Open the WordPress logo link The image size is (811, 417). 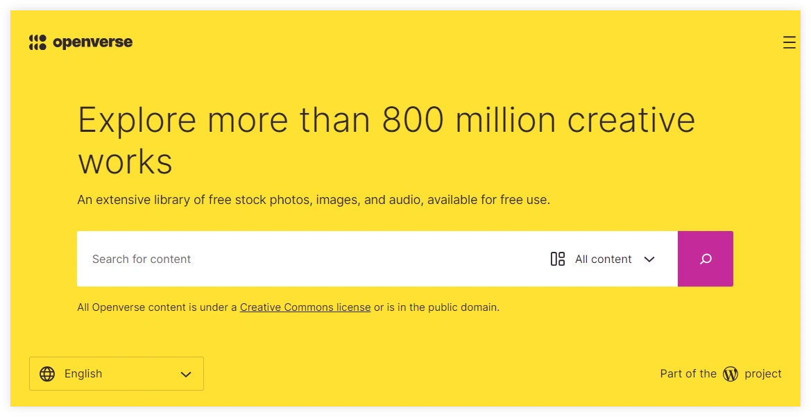731,373
